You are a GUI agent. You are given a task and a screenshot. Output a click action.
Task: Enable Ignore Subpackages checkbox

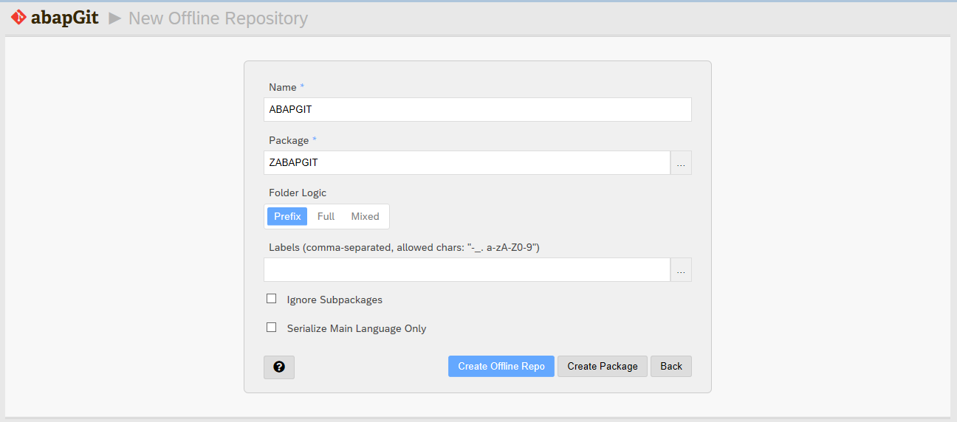272,299
